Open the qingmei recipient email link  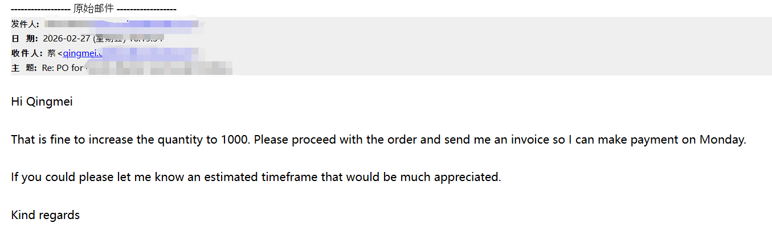82,53
